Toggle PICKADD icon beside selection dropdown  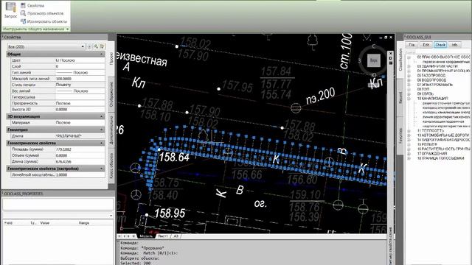coord(89,46)
